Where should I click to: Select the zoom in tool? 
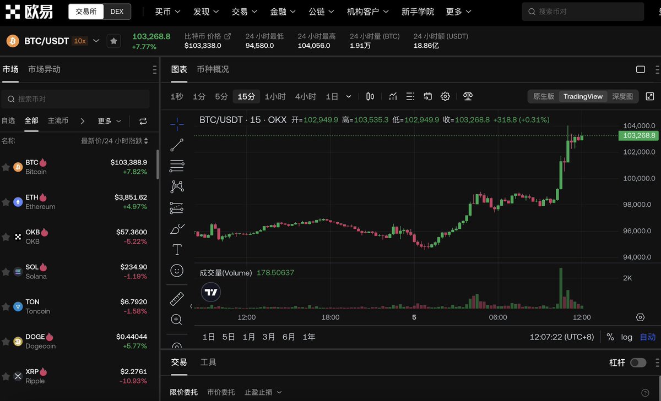177,320
